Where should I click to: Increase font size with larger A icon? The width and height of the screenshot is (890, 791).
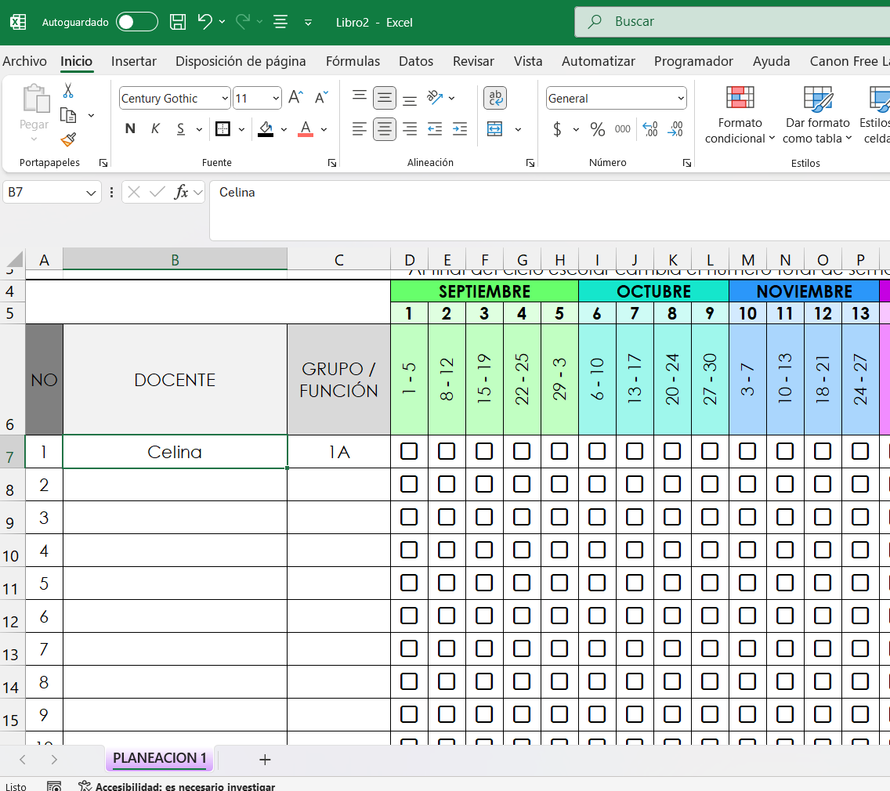click(x=295, y=98)
